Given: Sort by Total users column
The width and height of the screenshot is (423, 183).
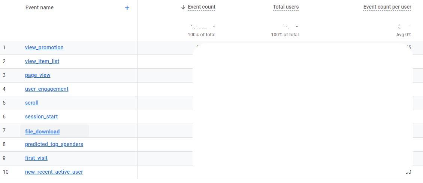Looking at the screenshot, I should tap(285, 7).
